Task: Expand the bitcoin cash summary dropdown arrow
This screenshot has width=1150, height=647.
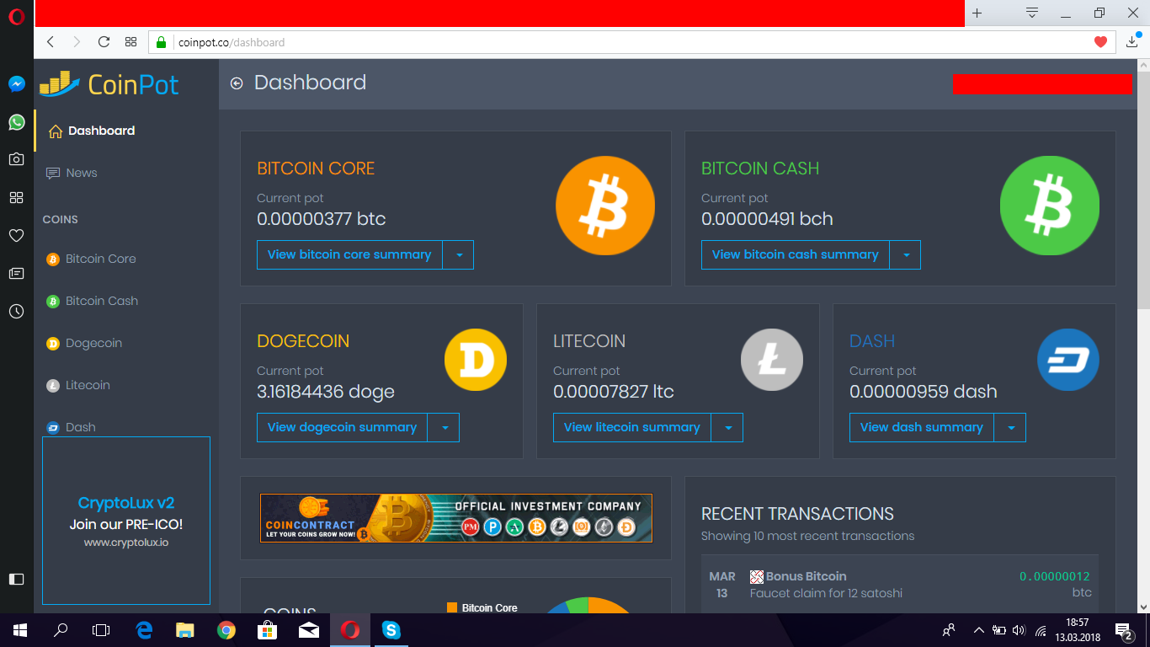Action: coord(906,255)
